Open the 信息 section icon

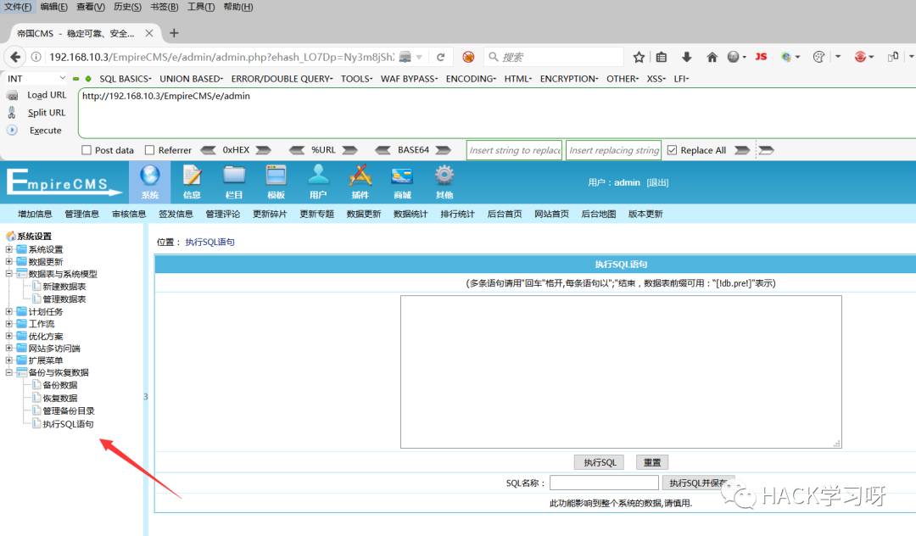[192, 181]
